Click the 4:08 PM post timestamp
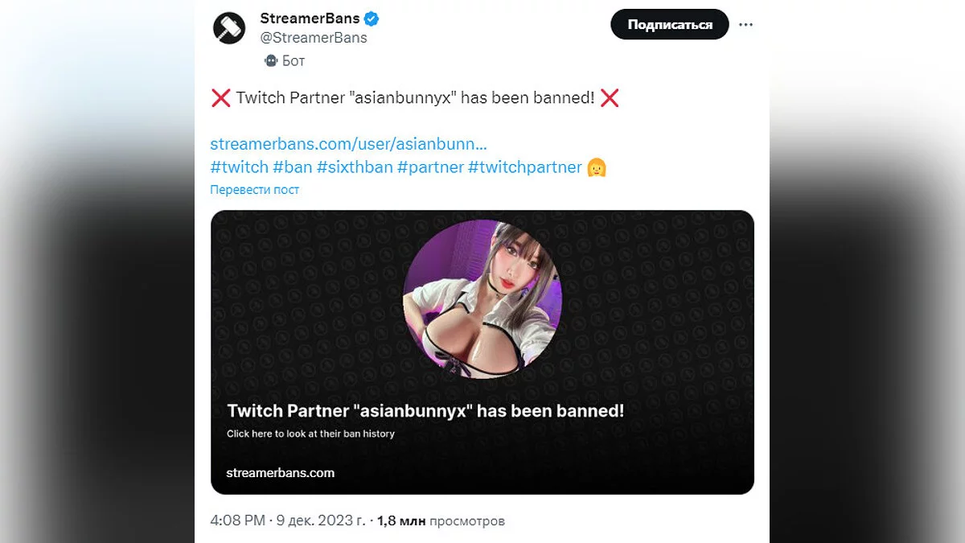This screenshot has width=965, height=543. (237, 520)
